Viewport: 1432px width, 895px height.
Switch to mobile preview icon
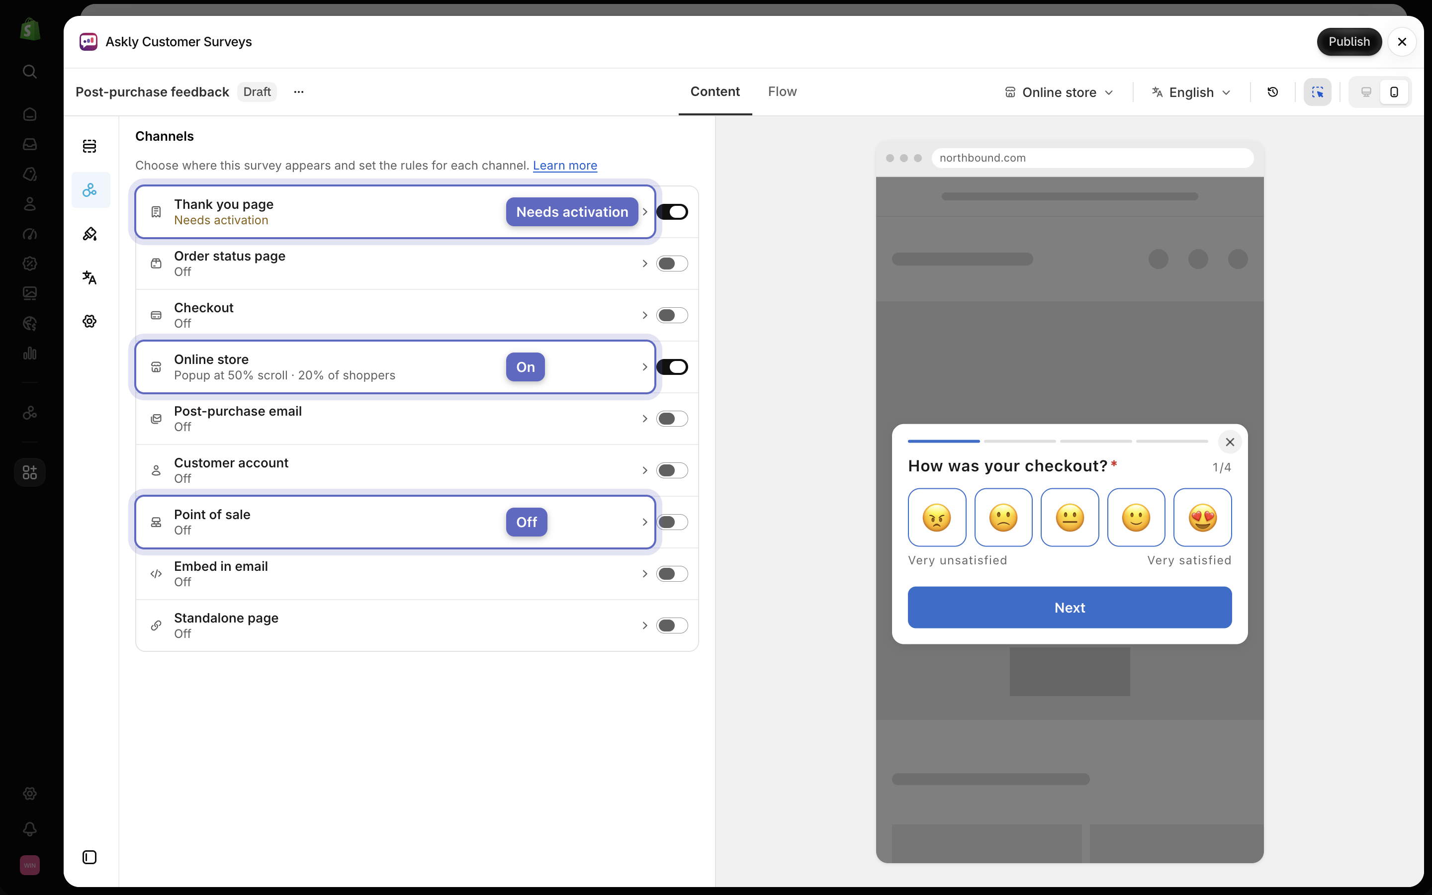coord(1394,92)
